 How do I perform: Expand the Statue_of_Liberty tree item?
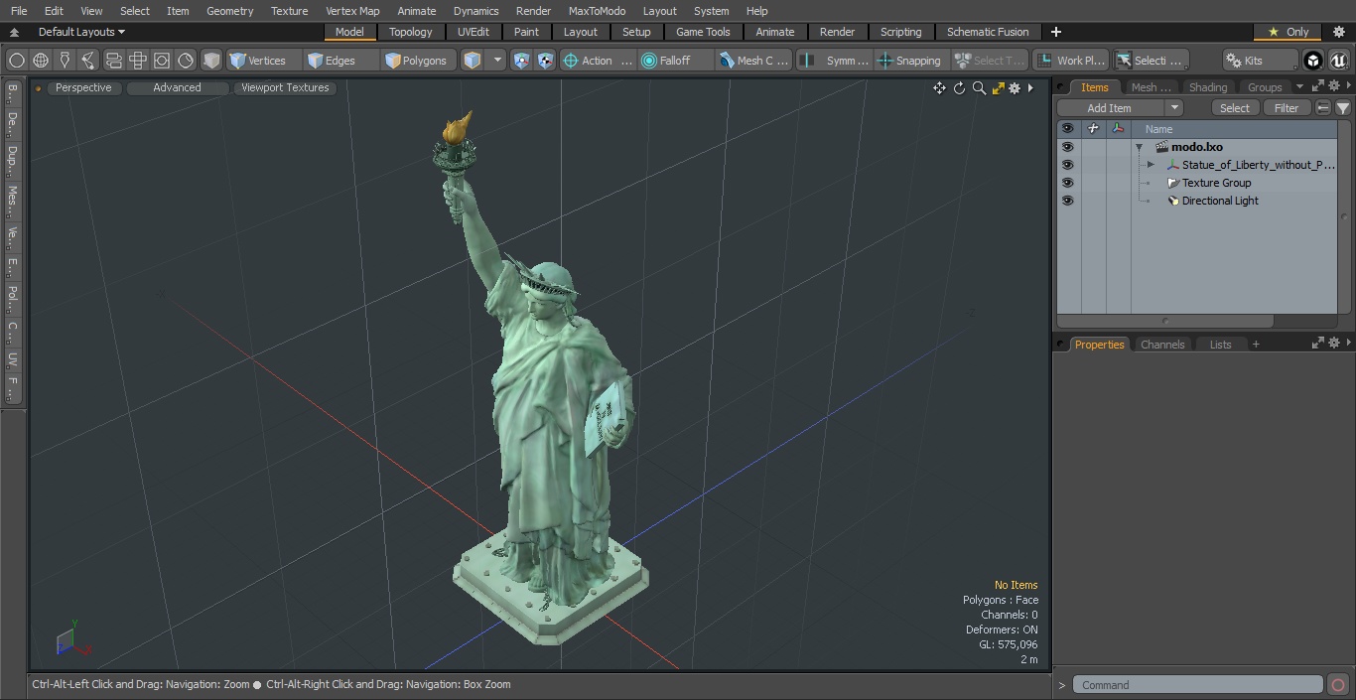click(1151, 165)
